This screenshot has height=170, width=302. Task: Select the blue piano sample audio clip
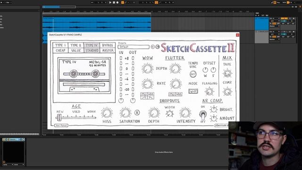tap(97, 24)
